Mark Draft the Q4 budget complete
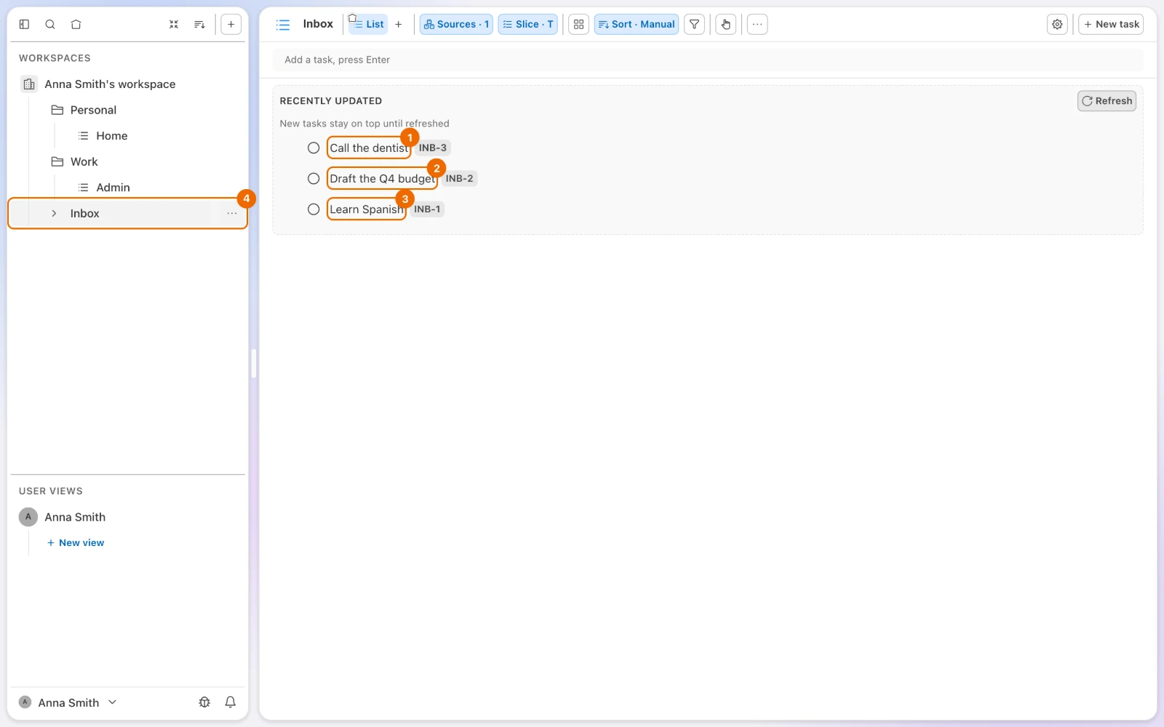This screenshot has width=1164, height=727. click(314, 179)
